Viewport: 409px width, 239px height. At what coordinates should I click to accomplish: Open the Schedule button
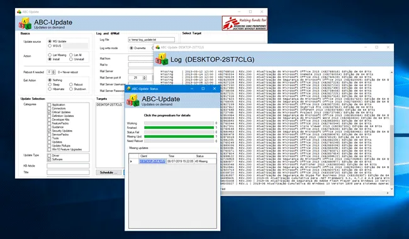tap(108, 172)
